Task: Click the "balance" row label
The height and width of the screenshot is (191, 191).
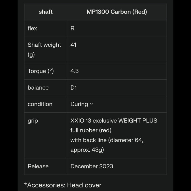Action: point(38,88)
